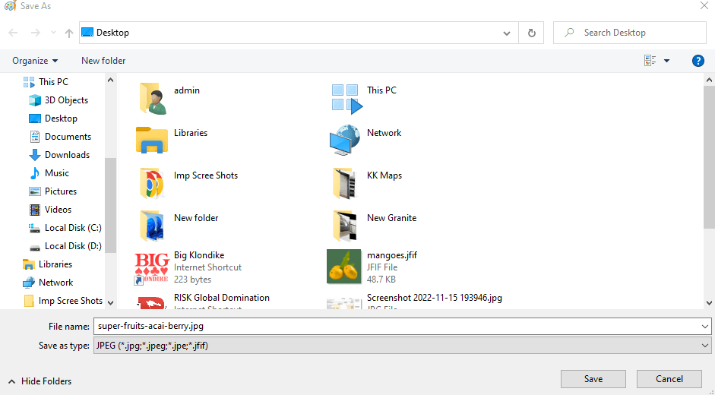The image size is (715, 395).
Task: Open the blue Help icon
Action: click(698, 61)
